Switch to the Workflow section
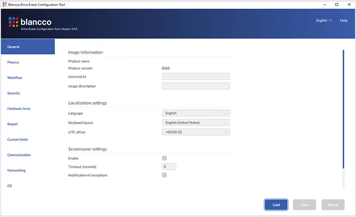 pyautogui.click(x=15, y=78)
